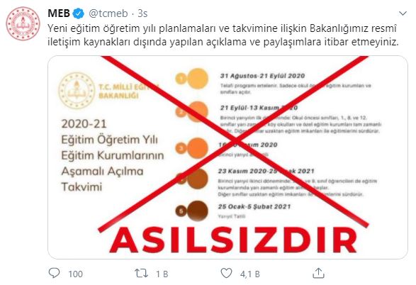416x285 pixels.
Task: Select the orange circle numbered 3
Action: [x=181, y=148]
